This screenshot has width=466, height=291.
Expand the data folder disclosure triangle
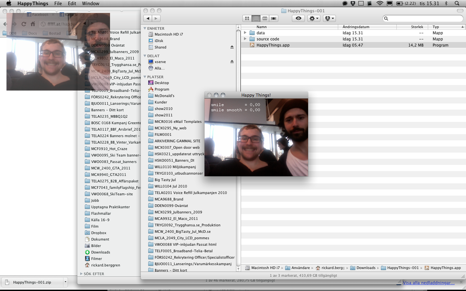pyautogui.click(x=245, y=33)
